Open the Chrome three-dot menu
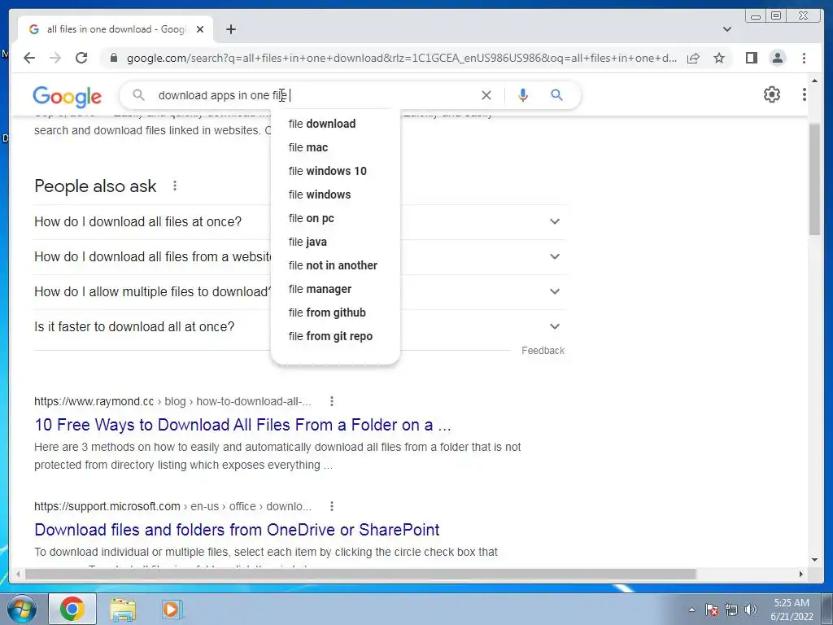Image resolution: width=833 pixels, height=625 pixels. [804, 58]
